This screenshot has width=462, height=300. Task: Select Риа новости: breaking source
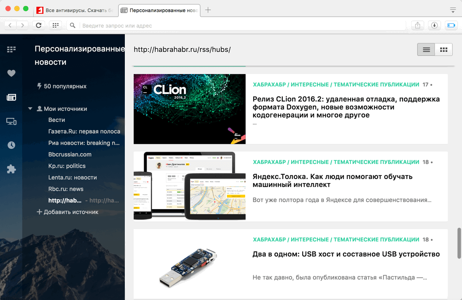[x=84, y=143]
